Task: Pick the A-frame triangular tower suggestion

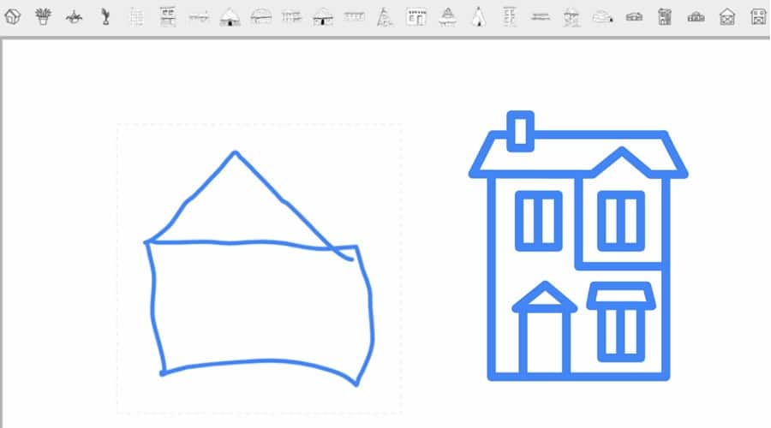Action: [x=385, y=17]
